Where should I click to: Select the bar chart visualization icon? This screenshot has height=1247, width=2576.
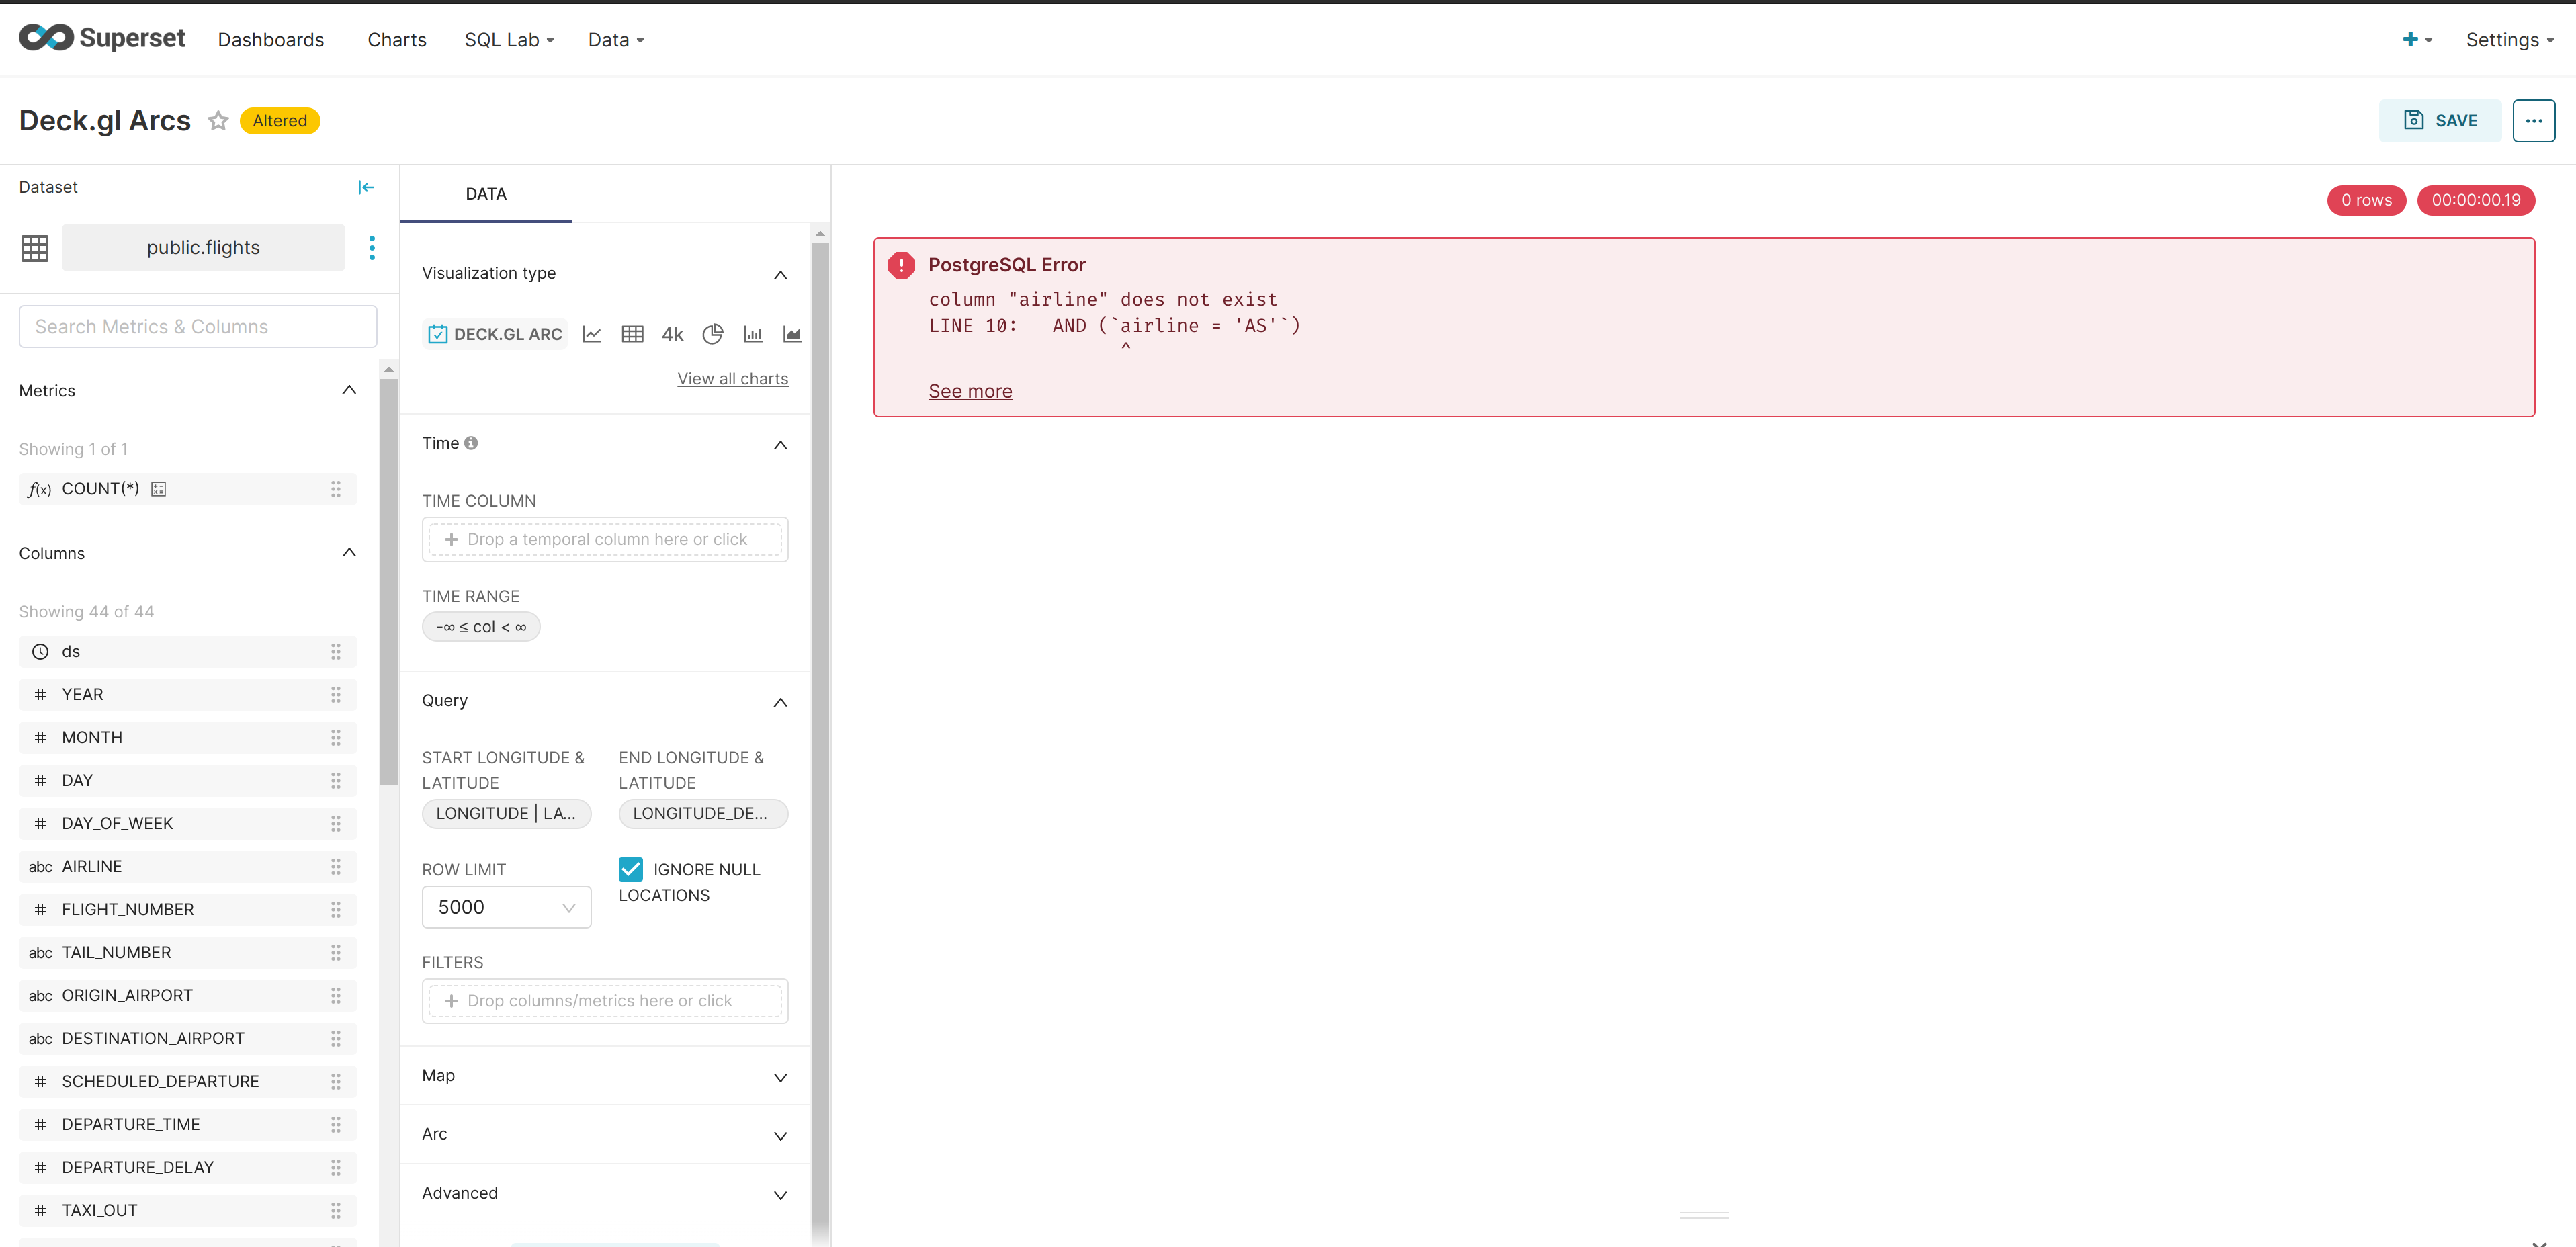coord(753,334)
